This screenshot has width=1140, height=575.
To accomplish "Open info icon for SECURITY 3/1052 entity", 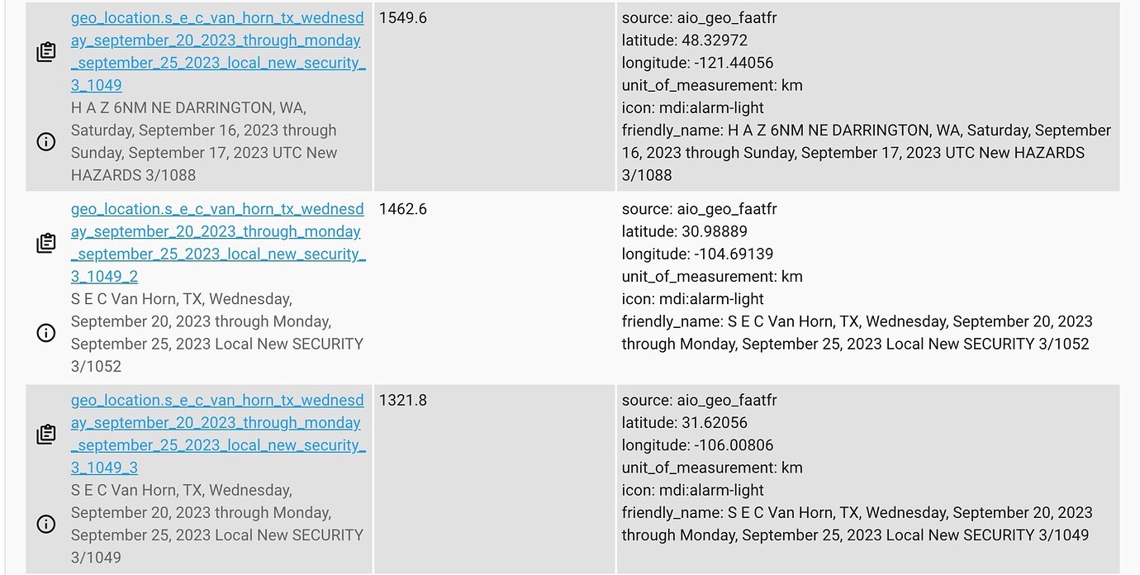I will 46,332.
